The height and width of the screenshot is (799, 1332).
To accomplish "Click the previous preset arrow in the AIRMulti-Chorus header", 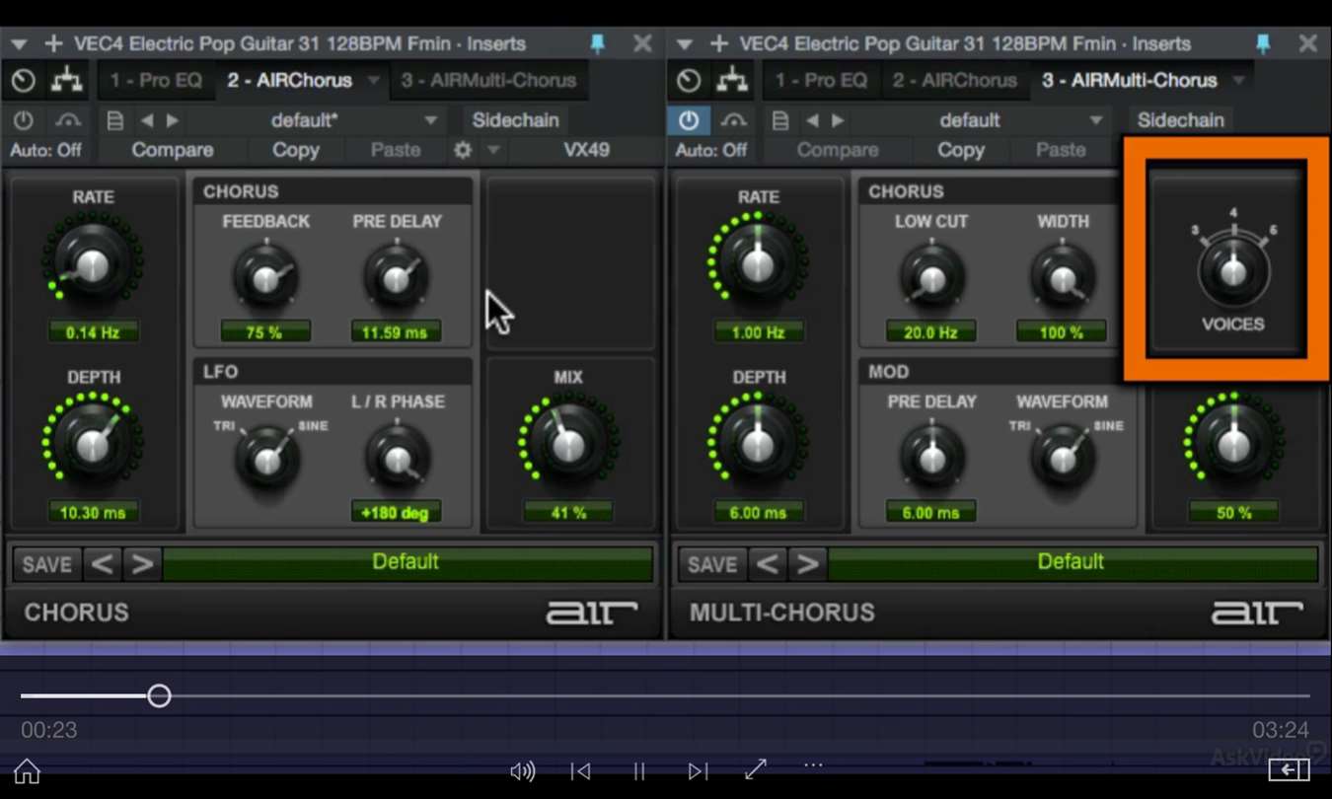I will [812, 120].
